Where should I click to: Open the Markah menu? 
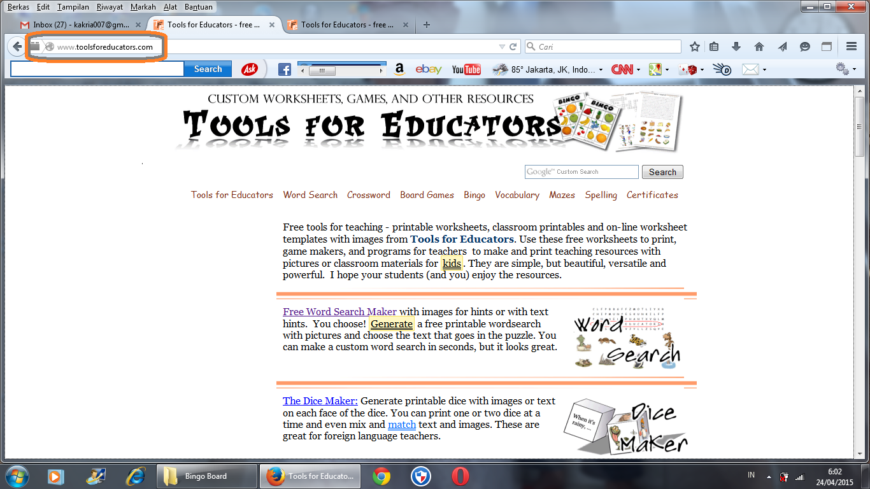[143, 7]
